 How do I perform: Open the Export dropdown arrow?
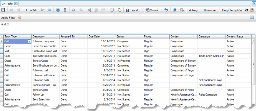(x=142, y=10)
